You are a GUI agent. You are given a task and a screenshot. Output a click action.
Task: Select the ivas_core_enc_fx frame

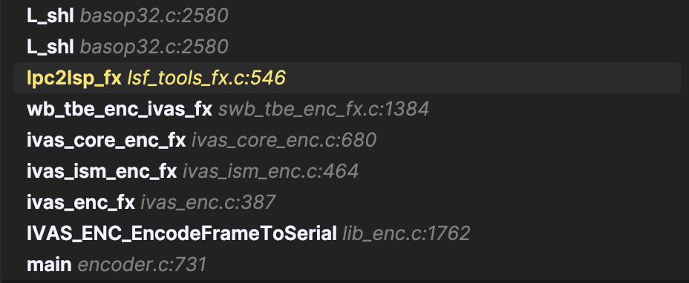click(x=347, y=140)
